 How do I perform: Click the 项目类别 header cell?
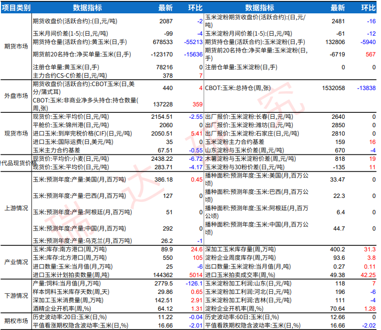click(16, 8)
